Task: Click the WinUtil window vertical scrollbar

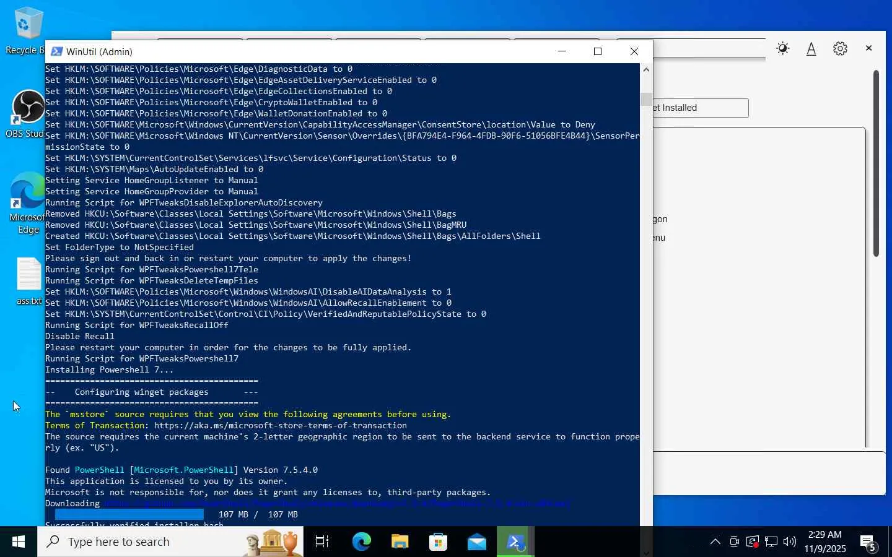Action: coord(876,163)
